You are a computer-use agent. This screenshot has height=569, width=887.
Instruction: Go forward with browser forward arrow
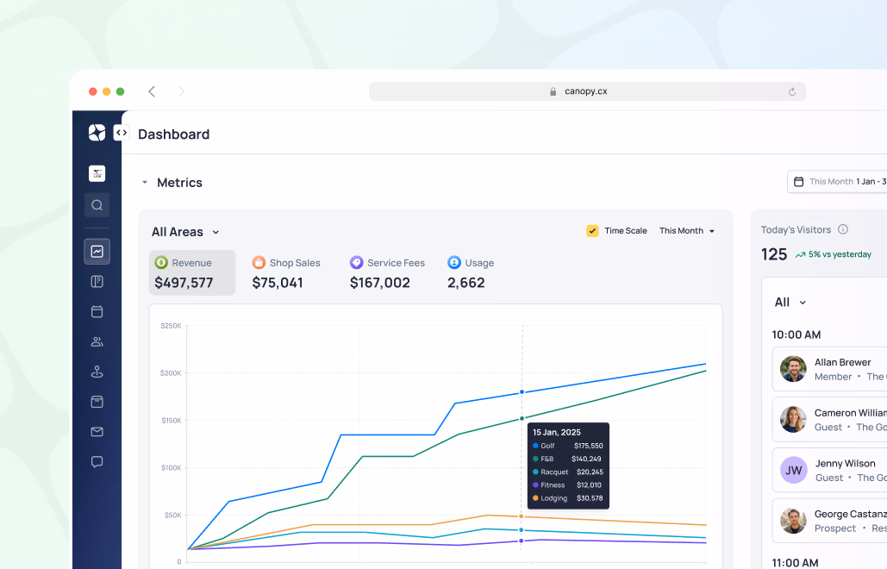click(181, 91)
